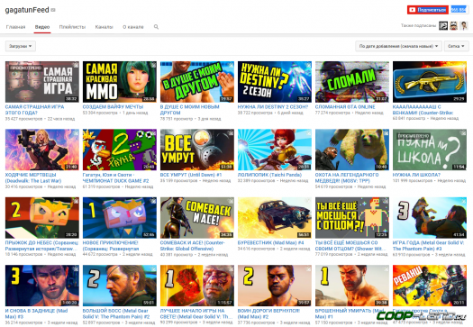Expand the Загрузки dropdown
The width and height of the screenshot is (473, 327).
(20, 46)
